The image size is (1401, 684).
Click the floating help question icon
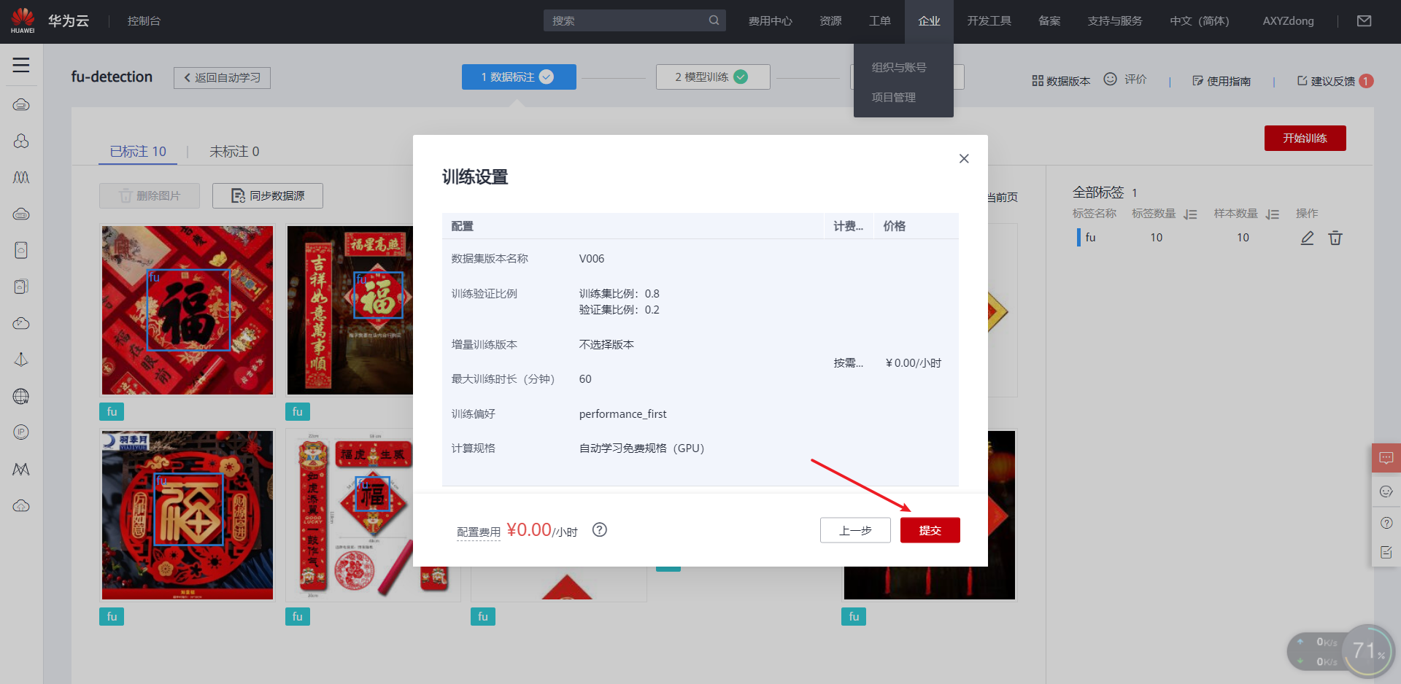coord(1386,523)
